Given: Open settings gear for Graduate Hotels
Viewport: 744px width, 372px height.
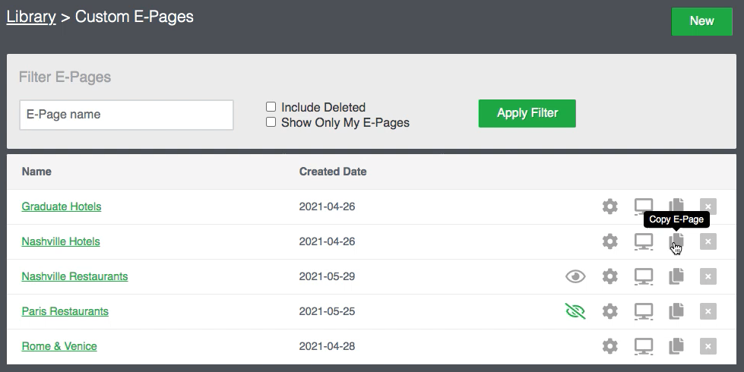Looking at the screenshot, I should tap(609, 206).
